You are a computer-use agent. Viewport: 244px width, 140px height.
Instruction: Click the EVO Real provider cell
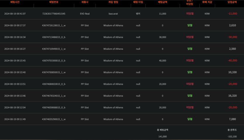85,14
